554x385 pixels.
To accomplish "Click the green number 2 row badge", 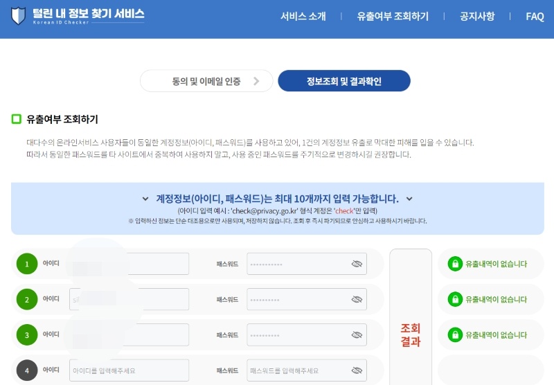I will click(27, 300).
